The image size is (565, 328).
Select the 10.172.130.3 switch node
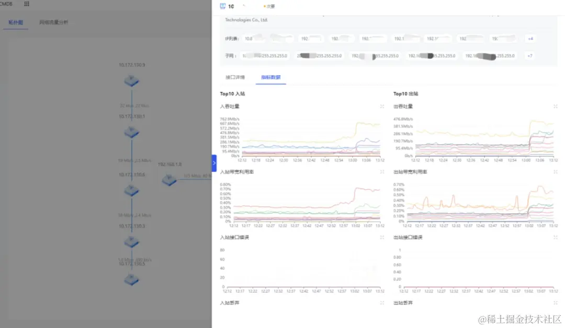[x=131, y=242]
